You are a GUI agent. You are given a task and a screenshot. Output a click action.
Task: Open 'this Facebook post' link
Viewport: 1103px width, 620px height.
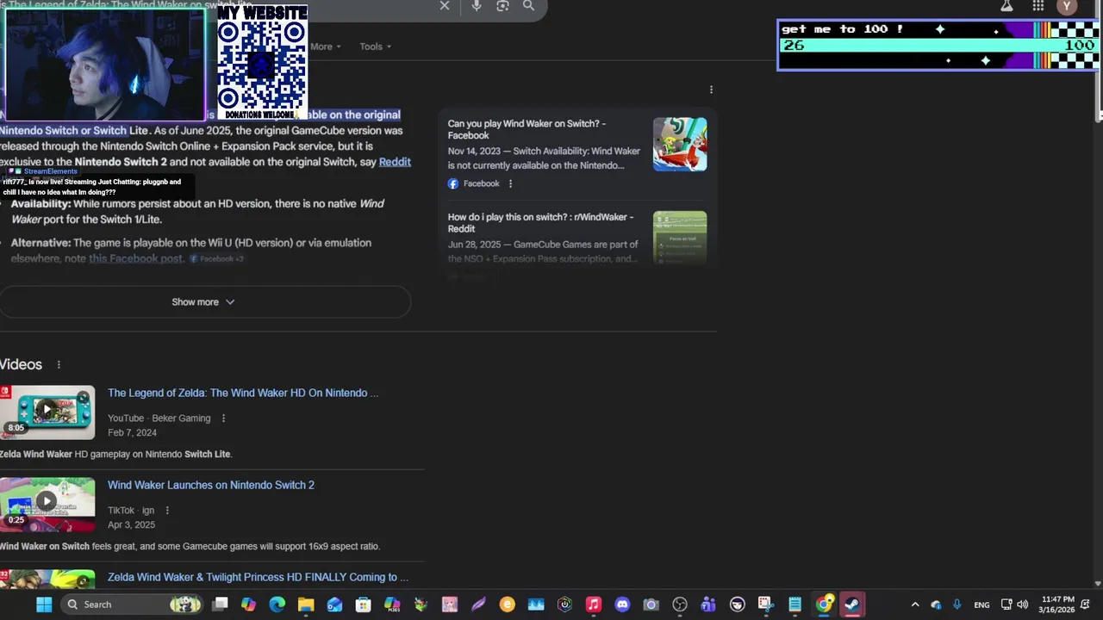point(136,258)
